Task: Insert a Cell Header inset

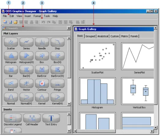Action: point(32,118)
